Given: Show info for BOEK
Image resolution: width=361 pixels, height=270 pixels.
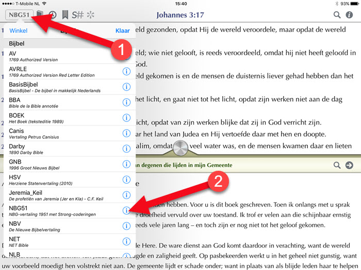Looking at the screenshot, I should coord(126,118).
